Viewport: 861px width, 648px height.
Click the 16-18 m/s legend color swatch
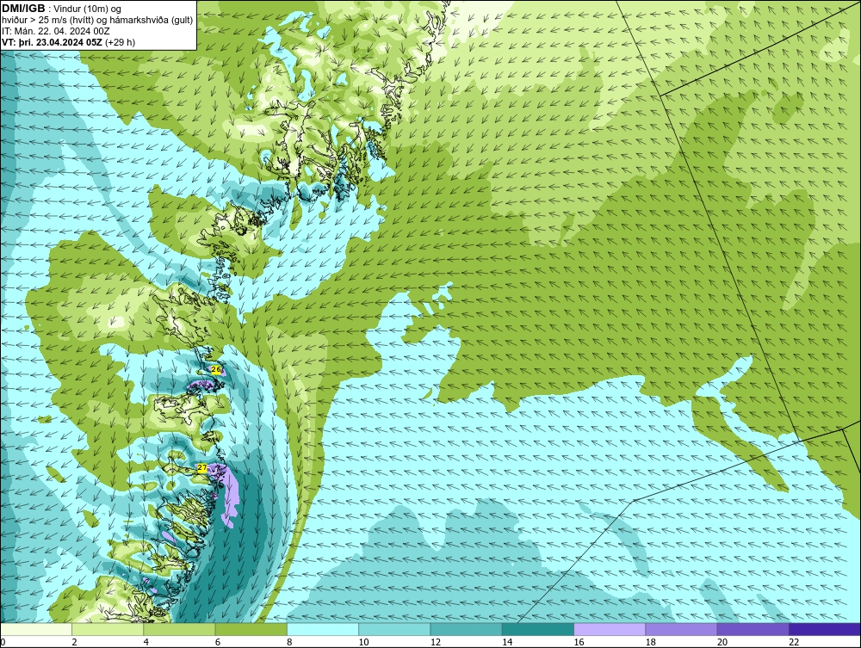pos(610,629)
